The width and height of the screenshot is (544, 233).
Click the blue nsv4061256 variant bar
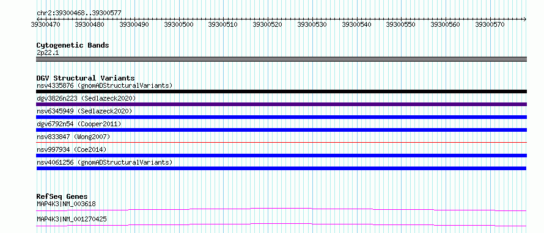pos(282,168)
